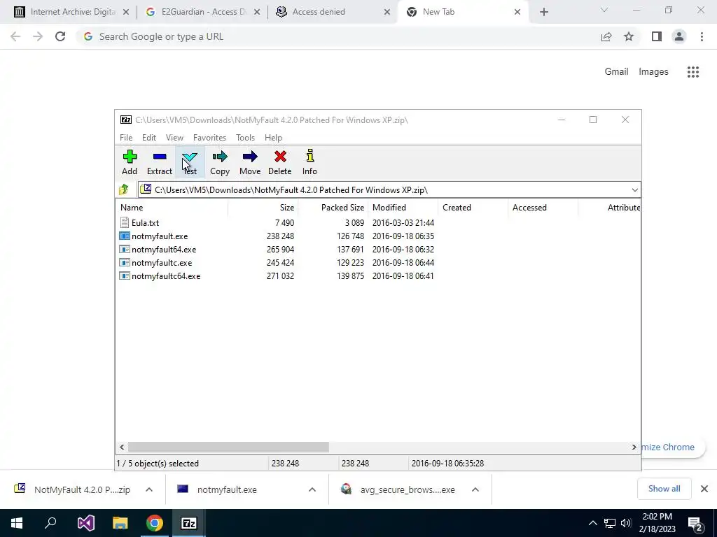This screenshot has width=717, height=537.
Task: Close the downloads bar
Action: pyautogui.click(x=704, y=489)
